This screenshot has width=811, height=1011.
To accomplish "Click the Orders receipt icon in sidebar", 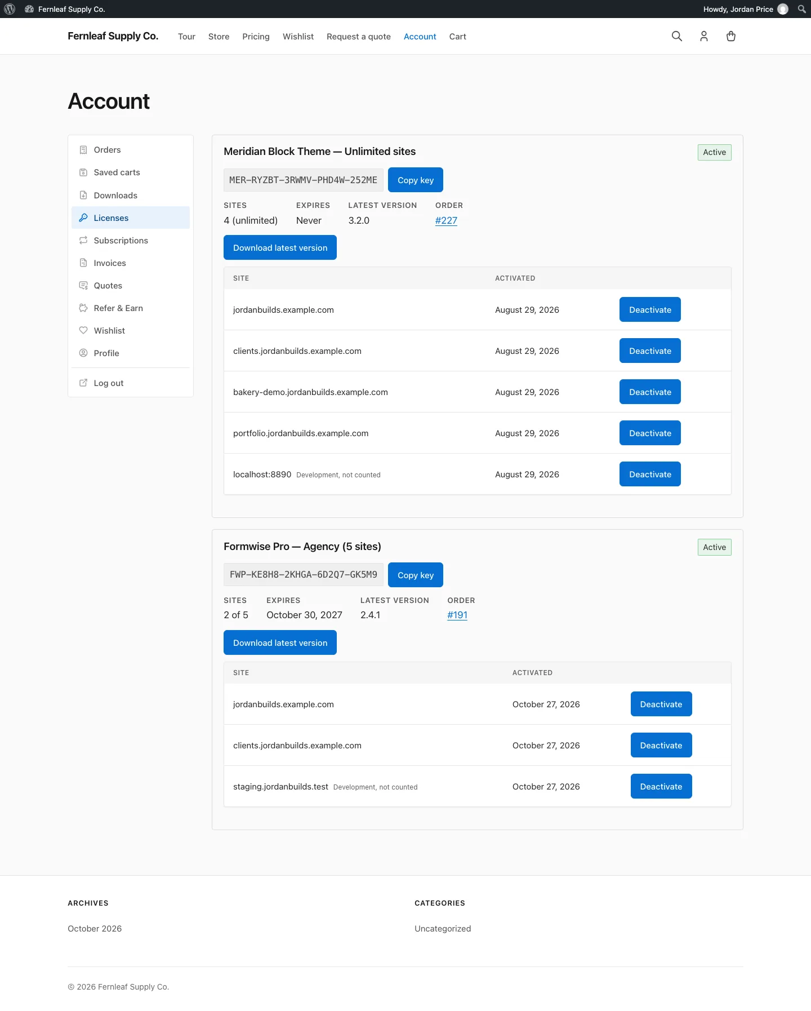I will (x=83, y=150).
